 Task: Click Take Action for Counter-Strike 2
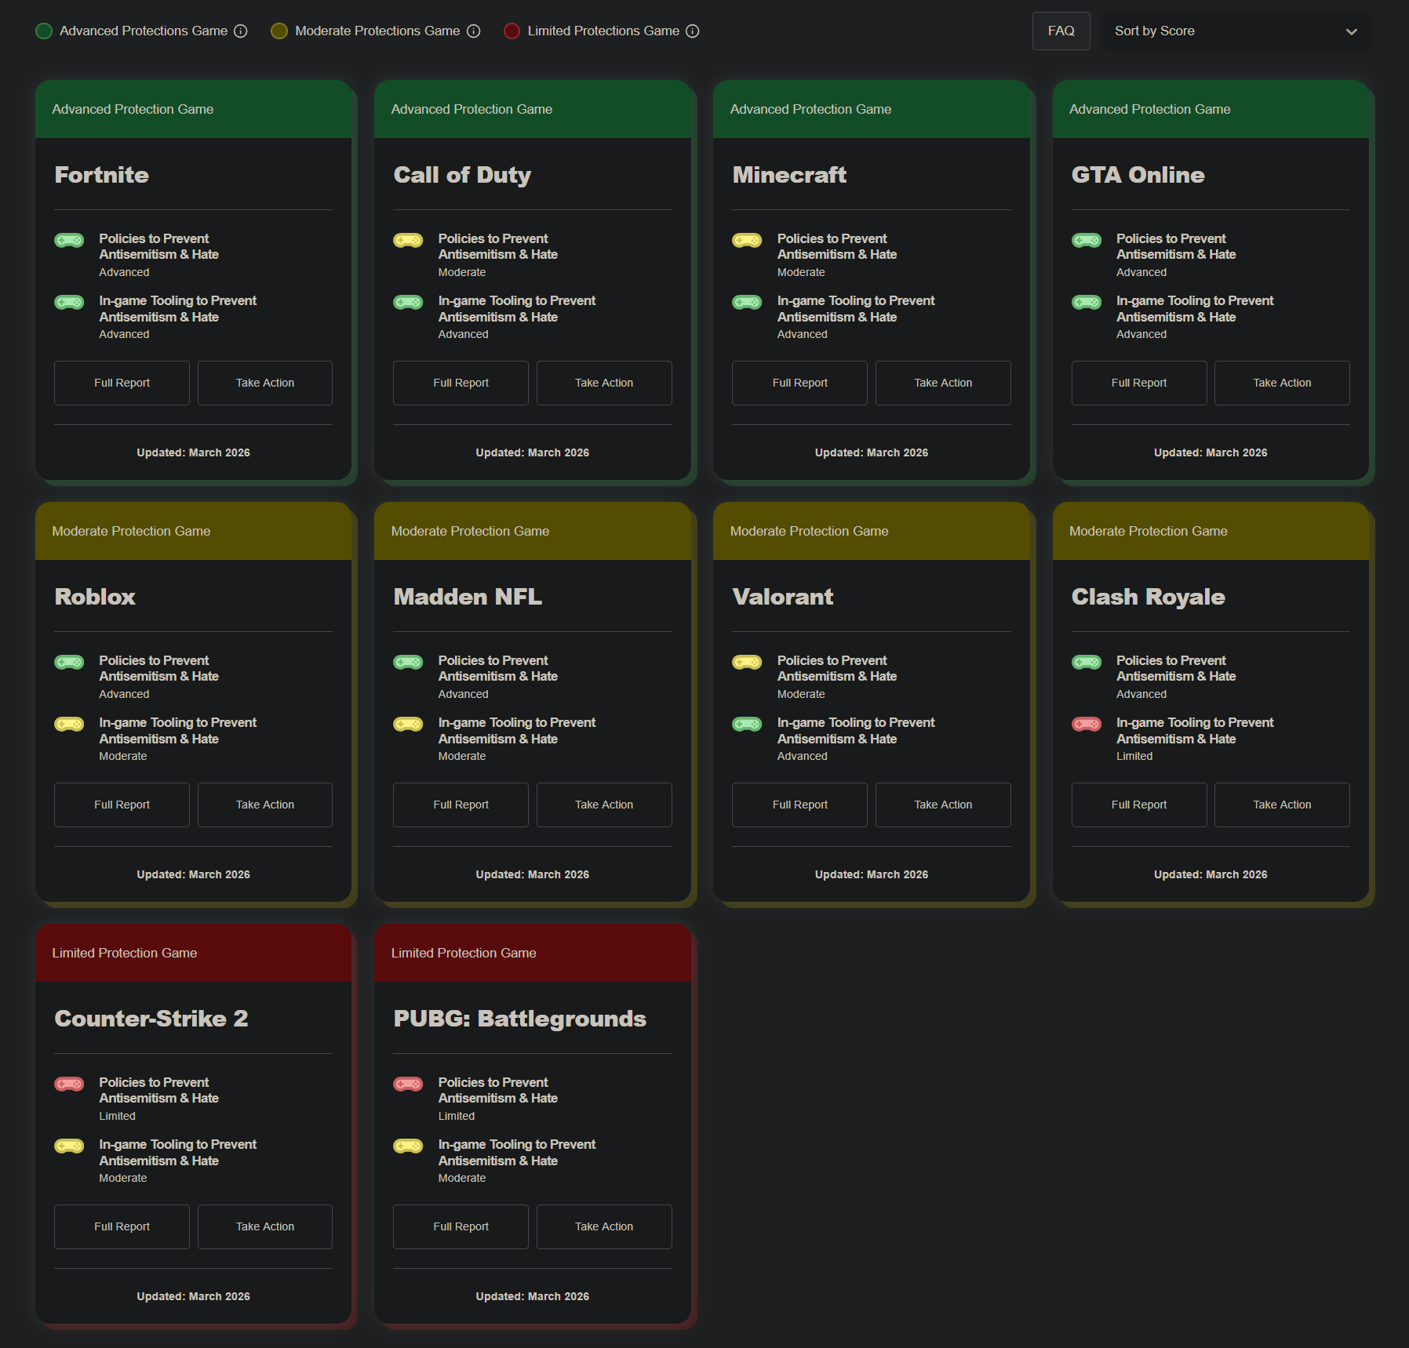click(x=265, y=1226)
